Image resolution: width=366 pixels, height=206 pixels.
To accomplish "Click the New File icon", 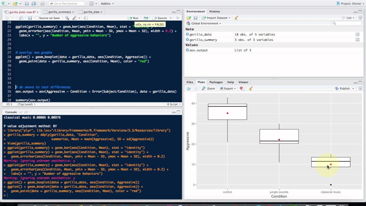I will tap(3, 3).
